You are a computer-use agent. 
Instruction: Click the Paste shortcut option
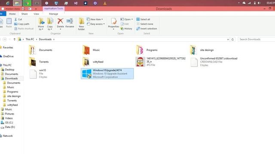pos(24,29)
